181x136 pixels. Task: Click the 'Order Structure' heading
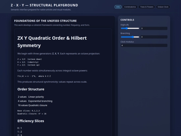[x=31, y=89]
